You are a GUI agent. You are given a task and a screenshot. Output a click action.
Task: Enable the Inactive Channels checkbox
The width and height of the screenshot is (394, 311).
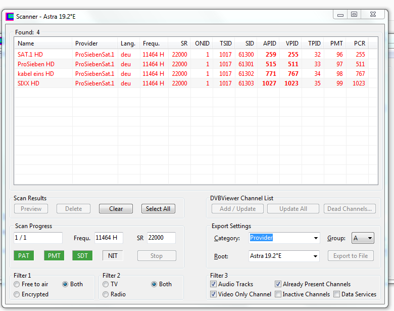[278, 294]
